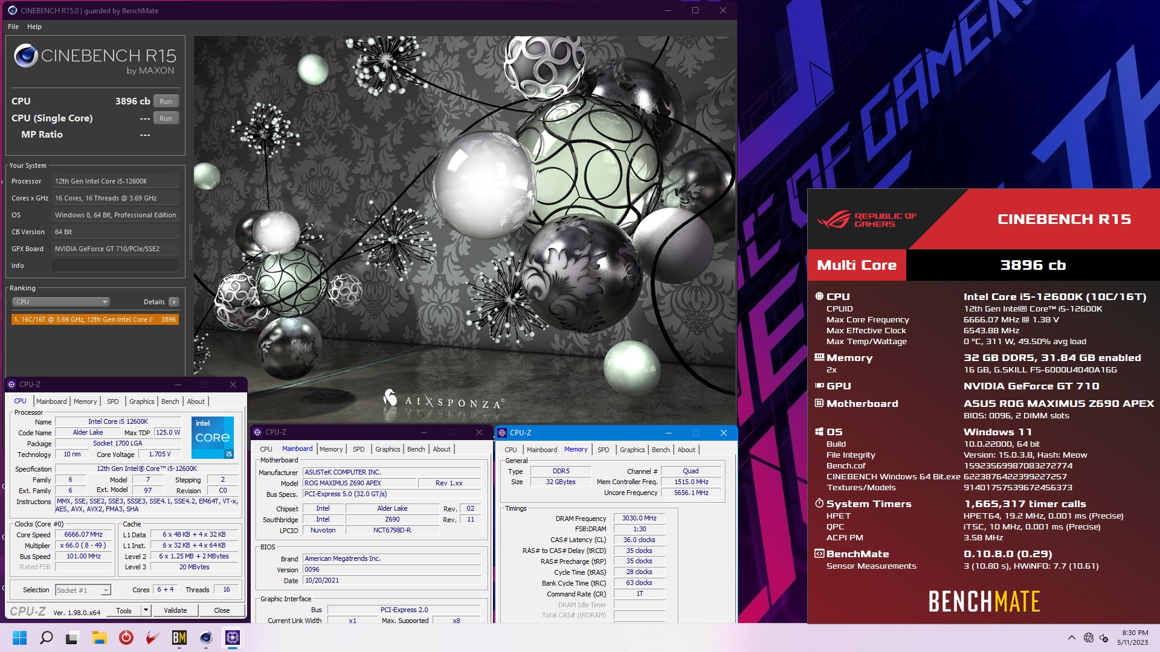Open Windows Start menu
Image resolution: width=1160 pixels, height=652 pixels.
(19, 638)
